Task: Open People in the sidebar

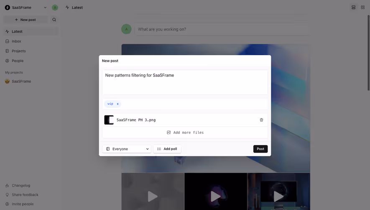Action: [x=31, y=61]
